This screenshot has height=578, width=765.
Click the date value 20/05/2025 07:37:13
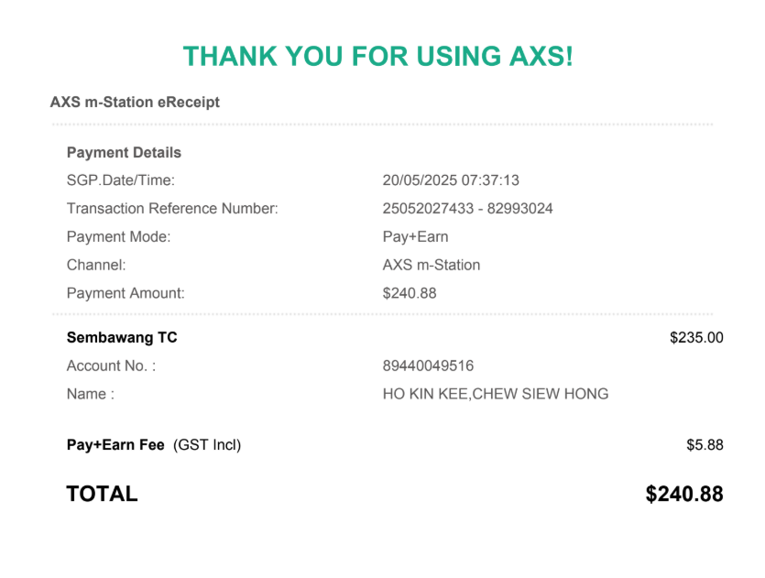click(x=451, y=180)
